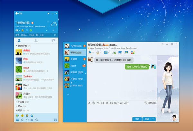Open 消息记录 message history

point(150,103)
